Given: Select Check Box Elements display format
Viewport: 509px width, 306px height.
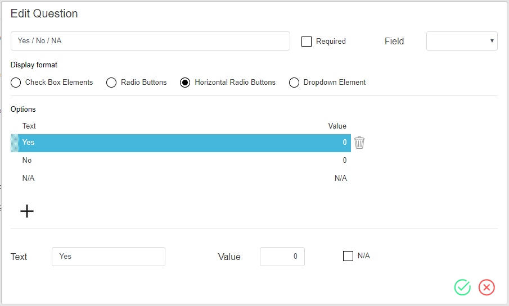Looking at the screenshot, I should point(16,83).
